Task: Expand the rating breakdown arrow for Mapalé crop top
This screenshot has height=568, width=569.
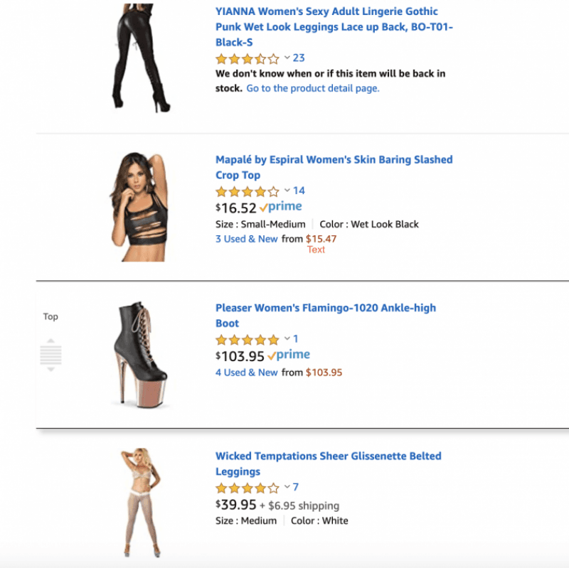Action: pyautogui.click(x=287, y=191)
